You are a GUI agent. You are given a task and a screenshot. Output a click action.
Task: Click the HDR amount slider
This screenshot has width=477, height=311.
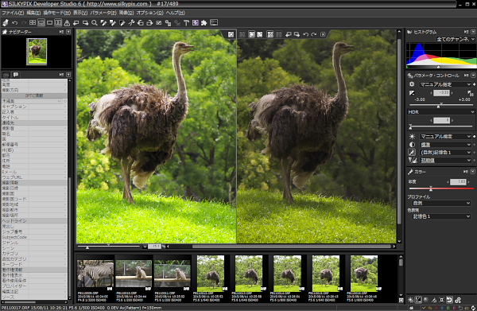440,126
